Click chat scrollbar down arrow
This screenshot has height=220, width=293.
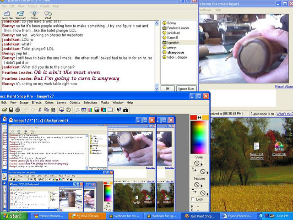pyautogui.click(x=157, y=89)
